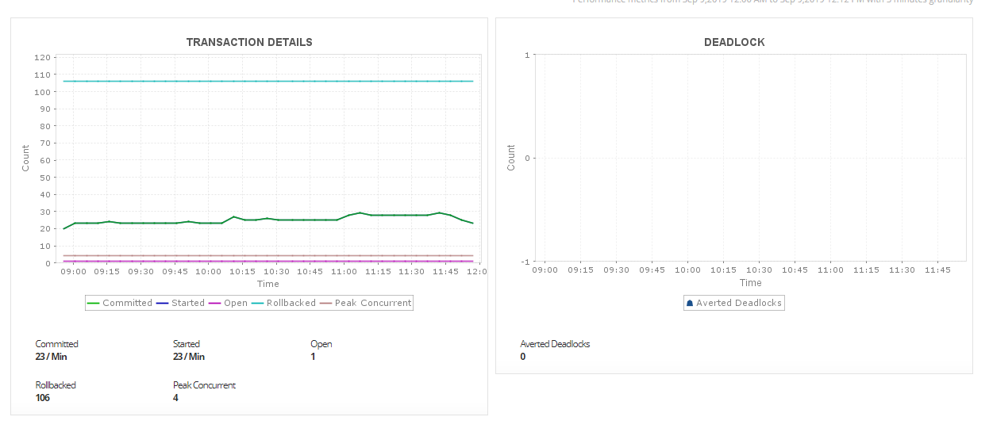This screenshot has width=993, height=436.
Task: Click the TRANSACTION DETAILS chart title
Action: point(249,42)
